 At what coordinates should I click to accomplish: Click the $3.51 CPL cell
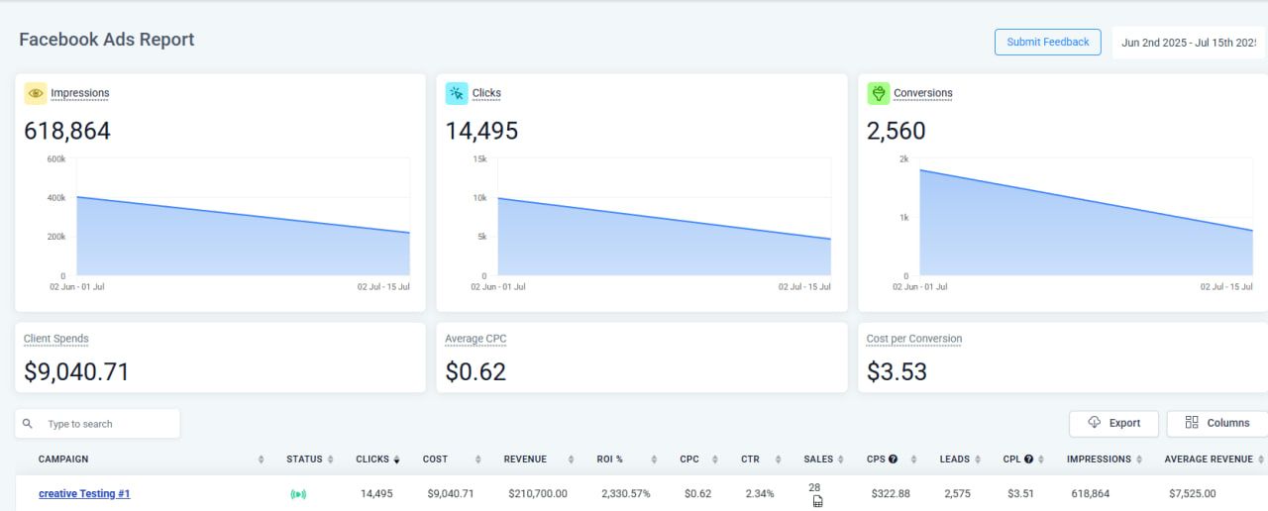[1020, 493]
